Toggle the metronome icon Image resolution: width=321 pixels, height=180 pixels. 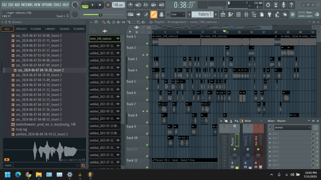pyautogui.click(x=131, y=5)
